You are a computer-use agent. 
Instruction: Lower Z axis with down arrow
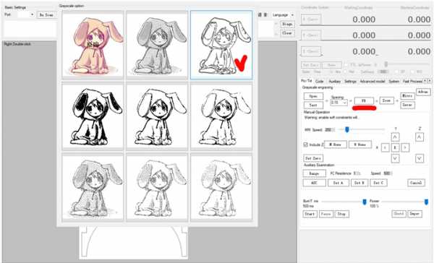click(420, 158)
